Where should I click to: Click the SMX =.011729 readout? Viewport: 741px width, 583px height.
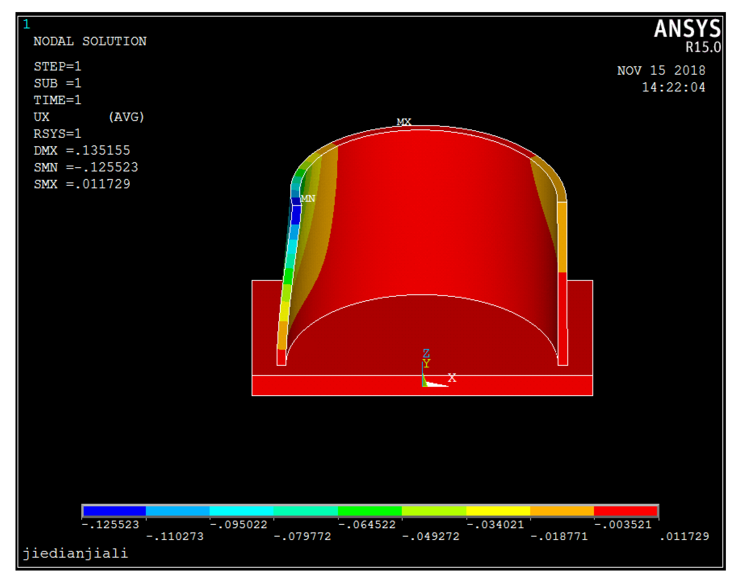(82, 184)
